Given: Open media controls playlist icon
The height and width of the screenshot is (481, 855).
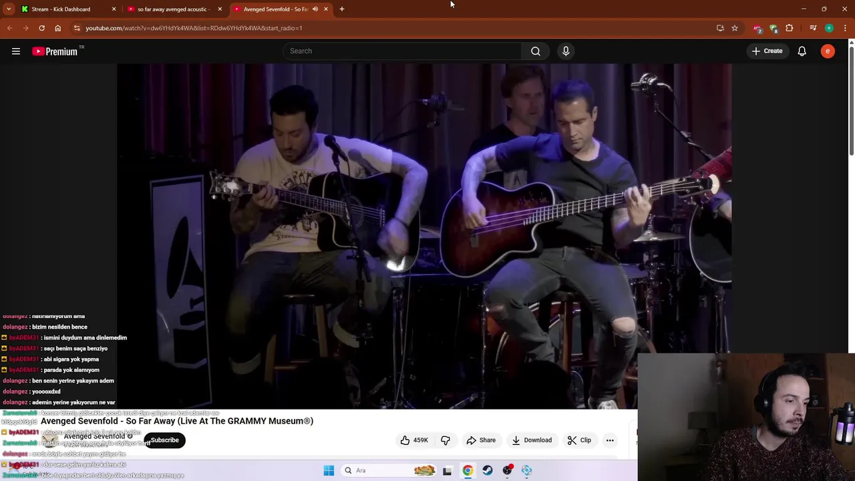Looking at the screenshot, I should tap(812, 28).
